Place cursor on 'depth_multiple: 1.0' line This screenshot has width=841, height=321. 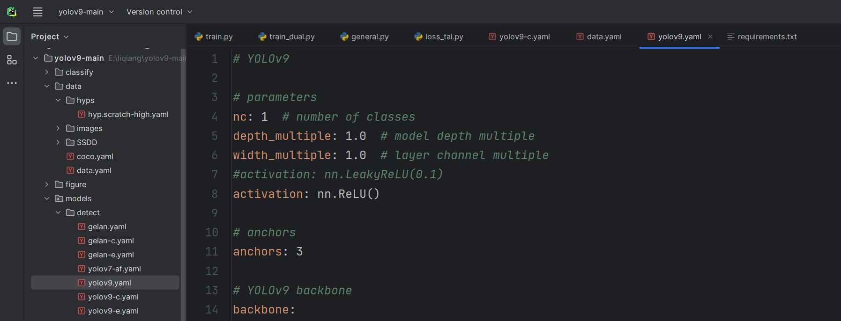pyautogui.click(x=300, y=136)
